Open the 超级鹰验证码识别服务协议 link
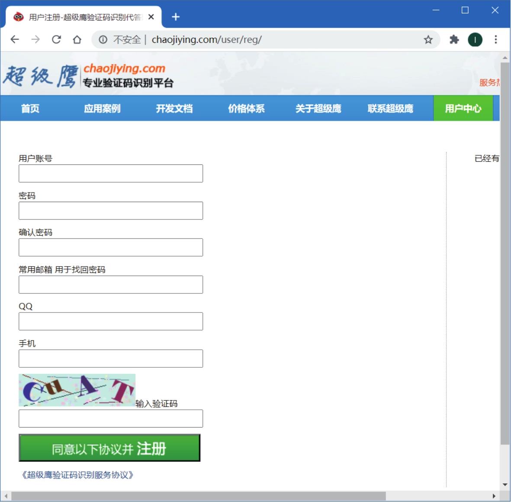 [x=77, y=475]
